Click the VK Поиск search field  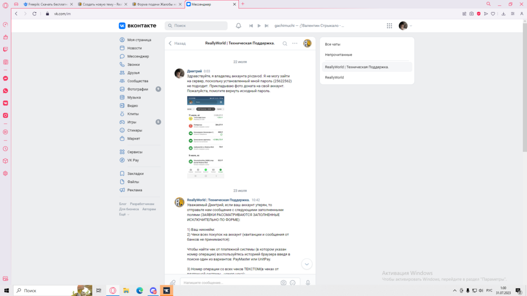(196, 25)
